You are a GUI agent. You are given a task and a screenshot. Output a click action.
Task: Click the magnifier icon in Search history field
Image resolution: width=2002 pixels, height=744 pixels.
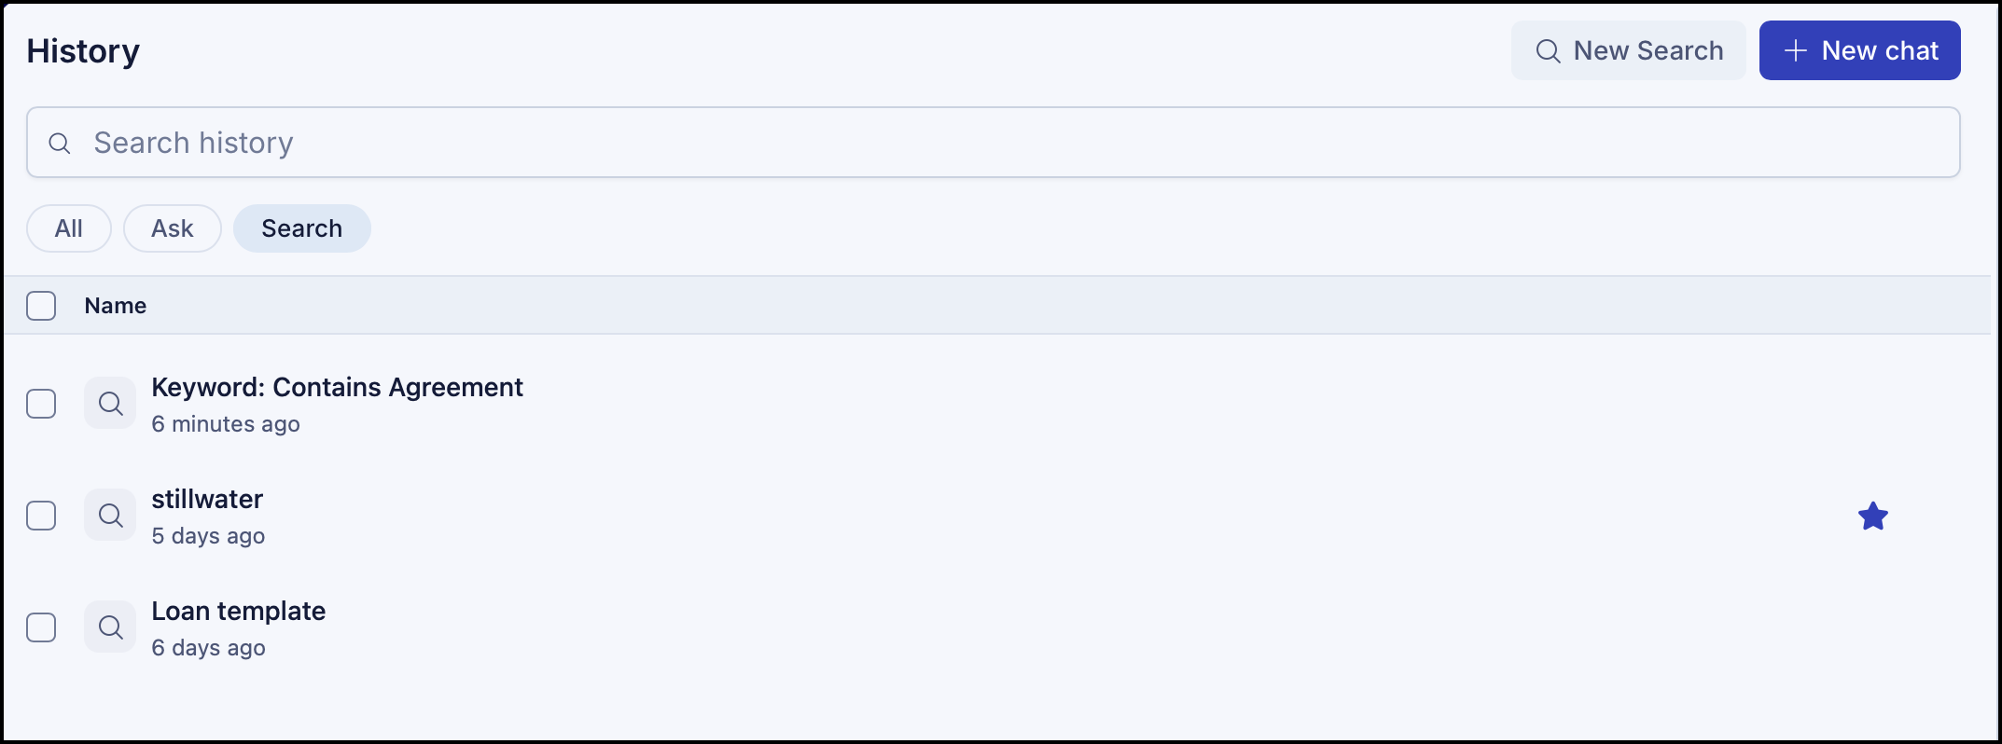(x=60, y=143)
